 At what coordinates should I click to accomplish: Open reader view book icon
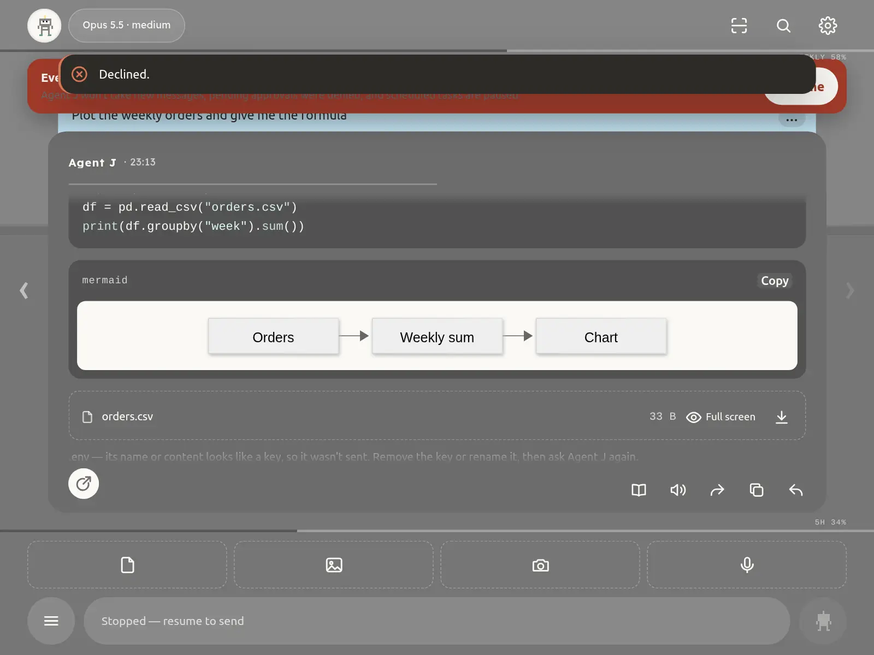click(x=639, y=490)
